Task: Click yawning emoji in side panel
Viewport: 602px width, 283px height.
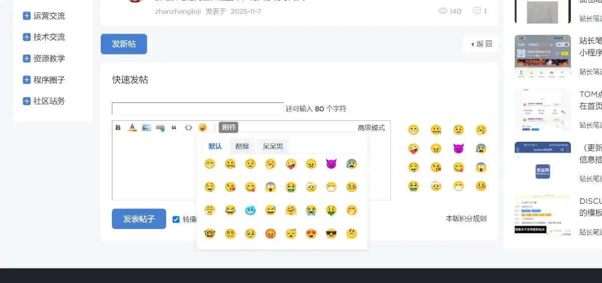Action: pyautogui.click(x=481, y=130)
